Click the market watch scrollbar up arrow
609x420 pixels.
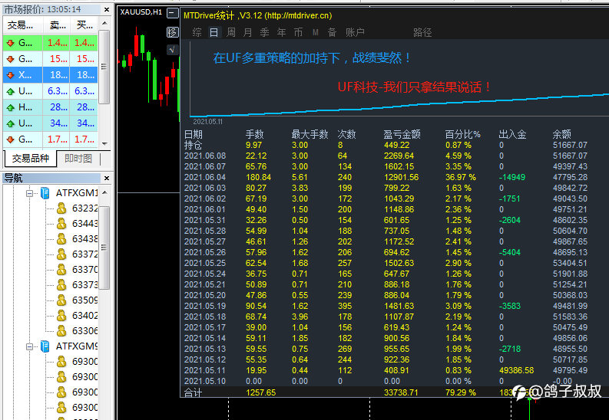click(x=104, y=23)
